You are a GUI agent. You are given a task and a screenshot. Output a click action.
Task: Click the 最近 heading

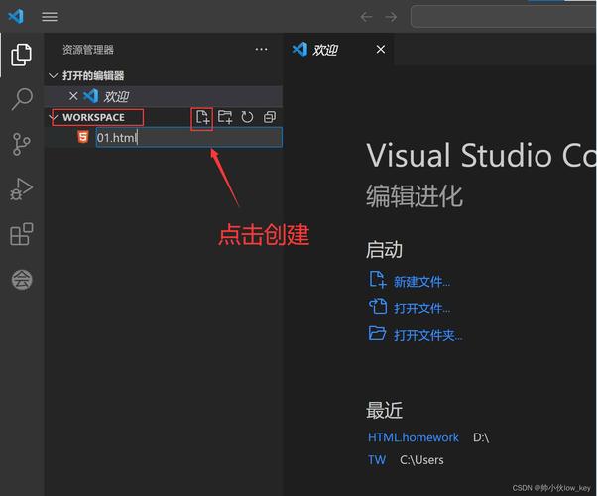[x=384, y=411]
